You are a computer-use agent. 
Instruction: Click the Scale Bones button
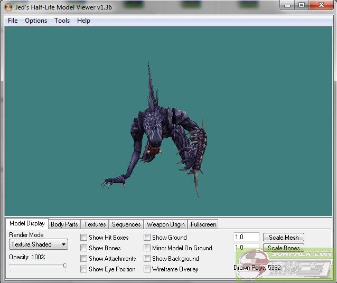click(284, 248)
